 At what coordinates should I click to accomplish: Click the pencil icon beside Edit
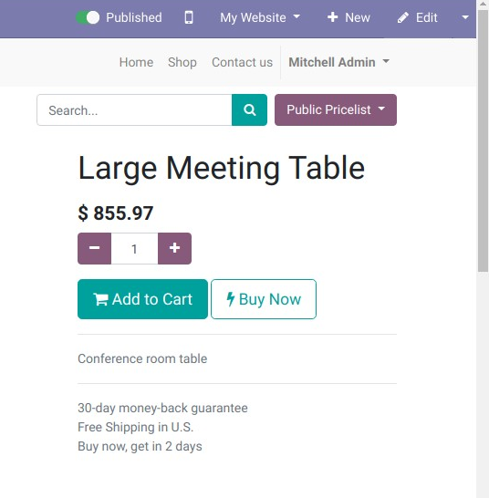(x=403, y=17)
